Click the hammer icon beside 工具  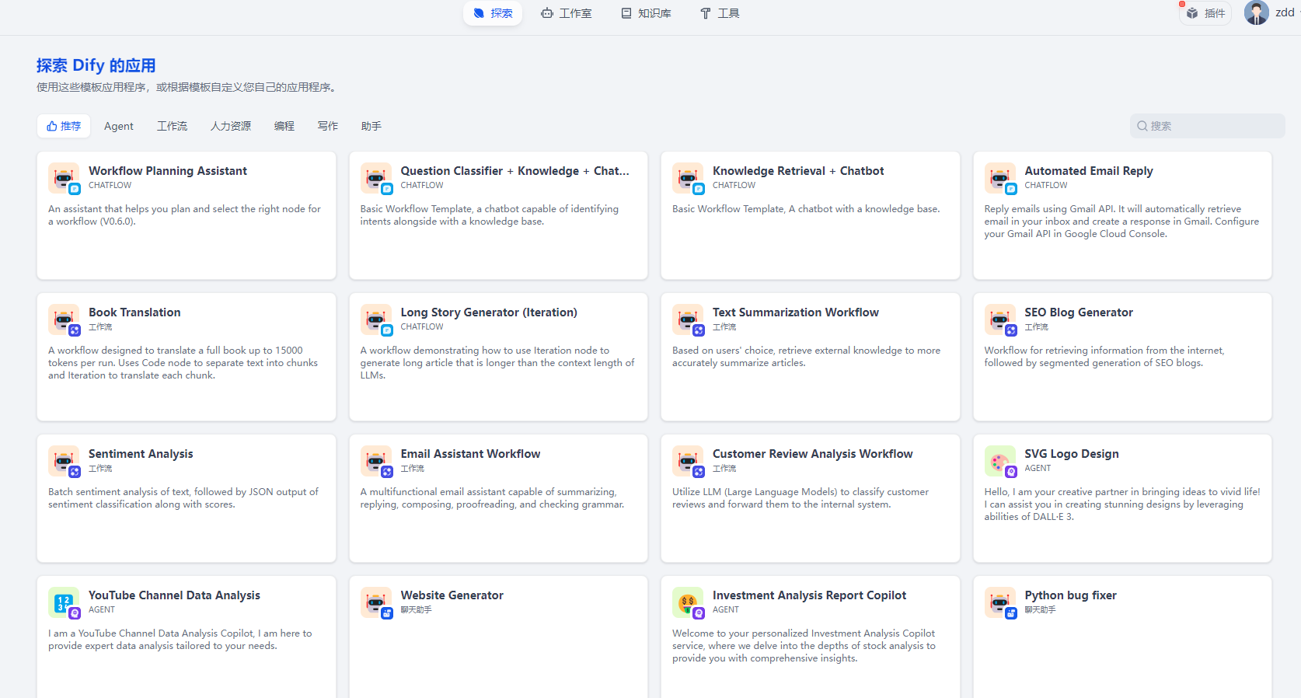pyautogui.click(x=706, y=13)
